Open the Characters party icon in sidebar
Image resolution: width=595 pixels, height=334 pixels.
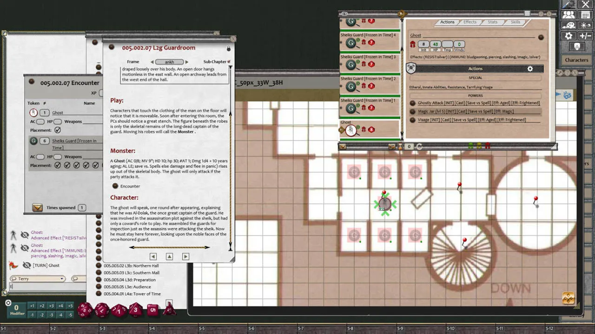(x=568, y=15)
